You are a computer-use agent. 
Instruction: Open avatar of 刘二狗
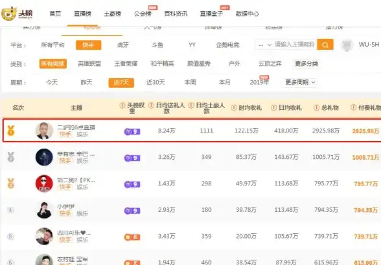coord(44,184)
